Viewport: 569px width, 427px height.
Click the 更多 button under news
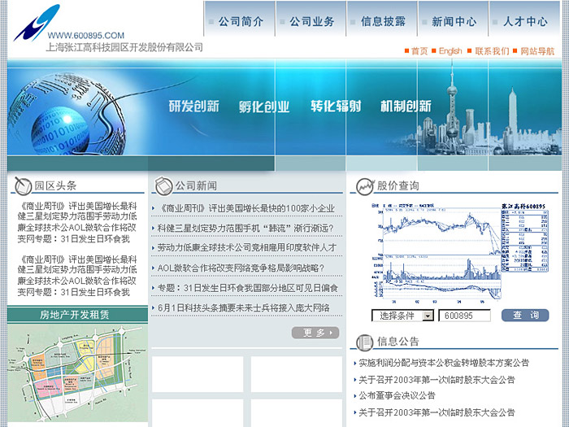click(315, 333)
